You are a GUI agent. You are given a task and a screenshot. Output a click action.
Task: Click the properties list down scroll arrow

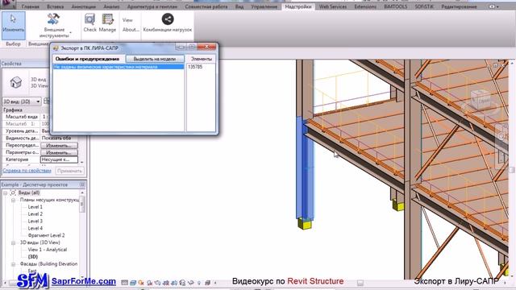tap(82, 163)
